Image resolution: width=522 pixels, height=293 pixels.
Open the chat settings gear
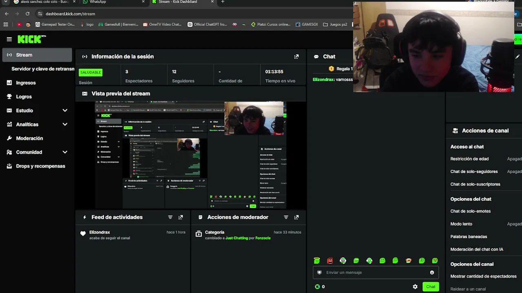click(x=415, y=286)
